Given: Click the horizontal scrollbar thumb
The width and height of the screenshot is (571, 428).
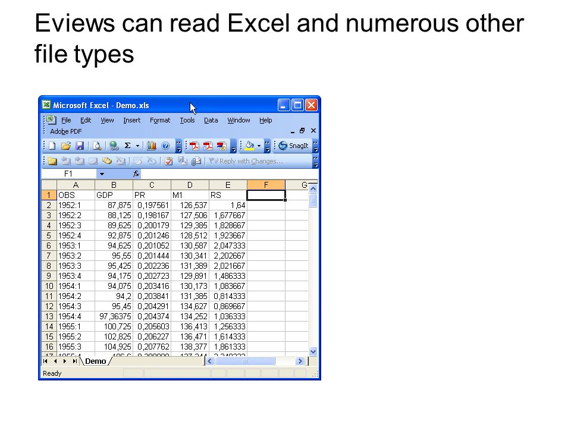Looking at the screenshot, I should coord(244,361).
